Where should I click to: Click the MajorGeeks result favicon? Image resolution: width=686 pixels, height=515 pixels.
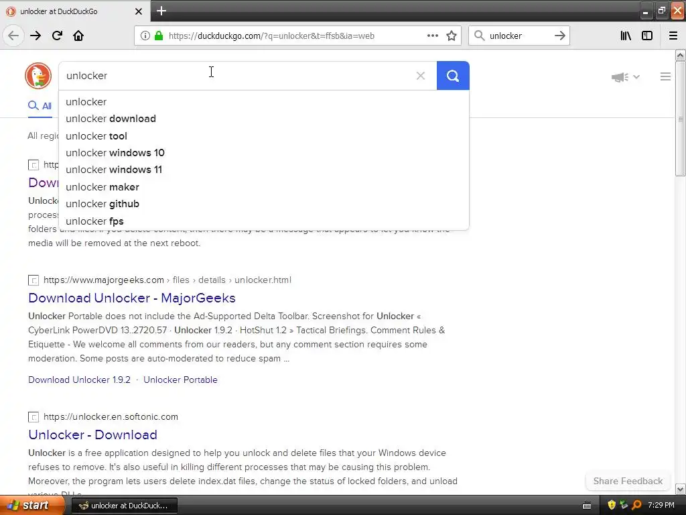pos(33,280)
